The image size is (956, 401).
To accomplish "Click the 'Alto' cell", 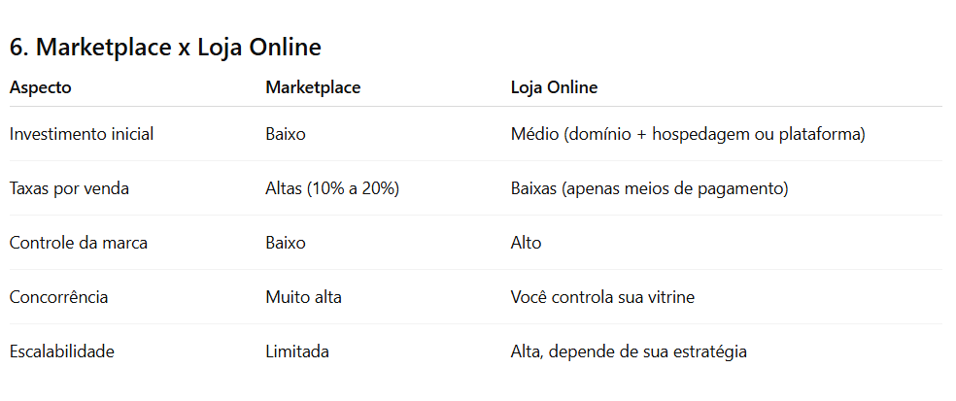I will point(527,243).
